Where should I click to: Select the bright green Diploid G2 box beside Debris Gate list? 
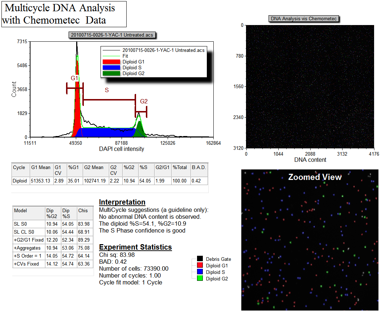tap(200, 279)
